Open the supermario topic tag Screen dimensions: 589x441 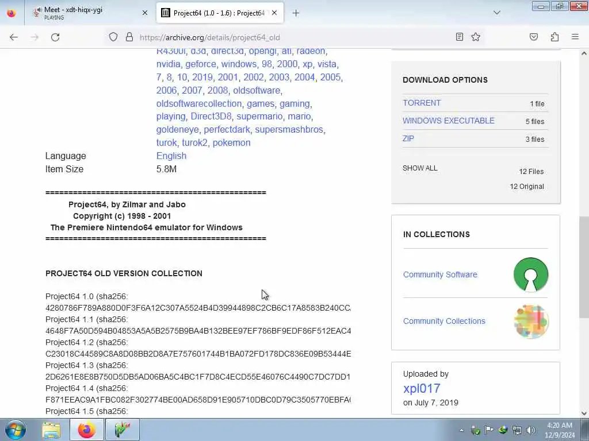click(259, 116)
